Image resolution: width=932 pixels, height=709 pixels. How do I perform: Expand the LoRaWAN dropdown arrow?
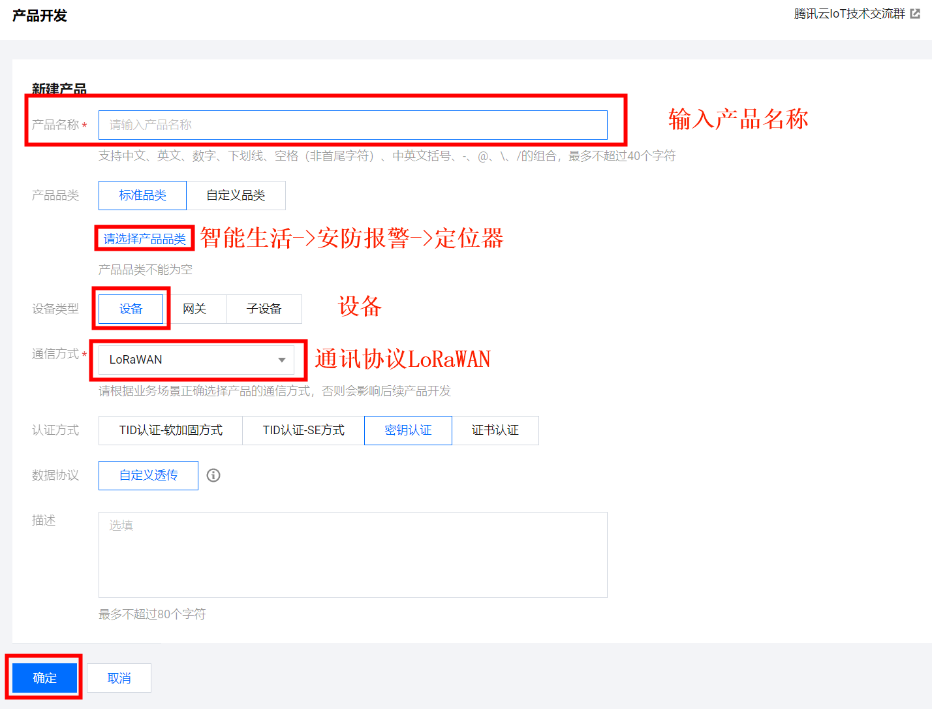pos(282,360)
